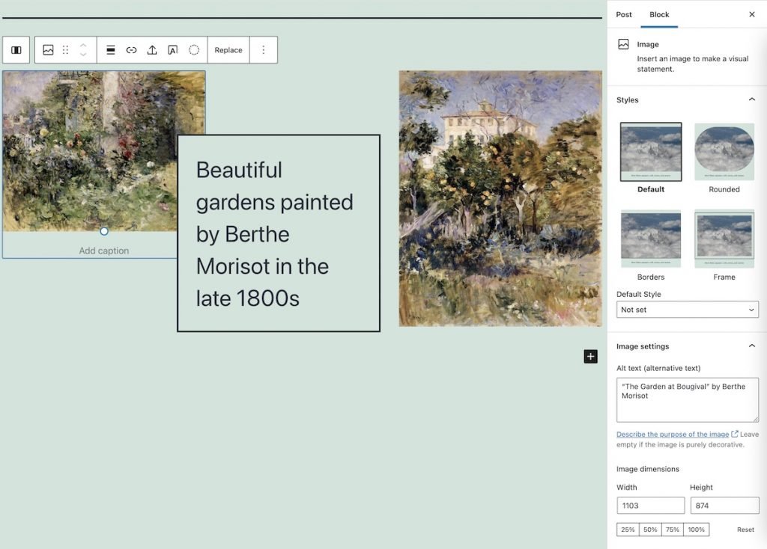Click the Add caption field
Screen dimensions: 767x549
point(103,251)
